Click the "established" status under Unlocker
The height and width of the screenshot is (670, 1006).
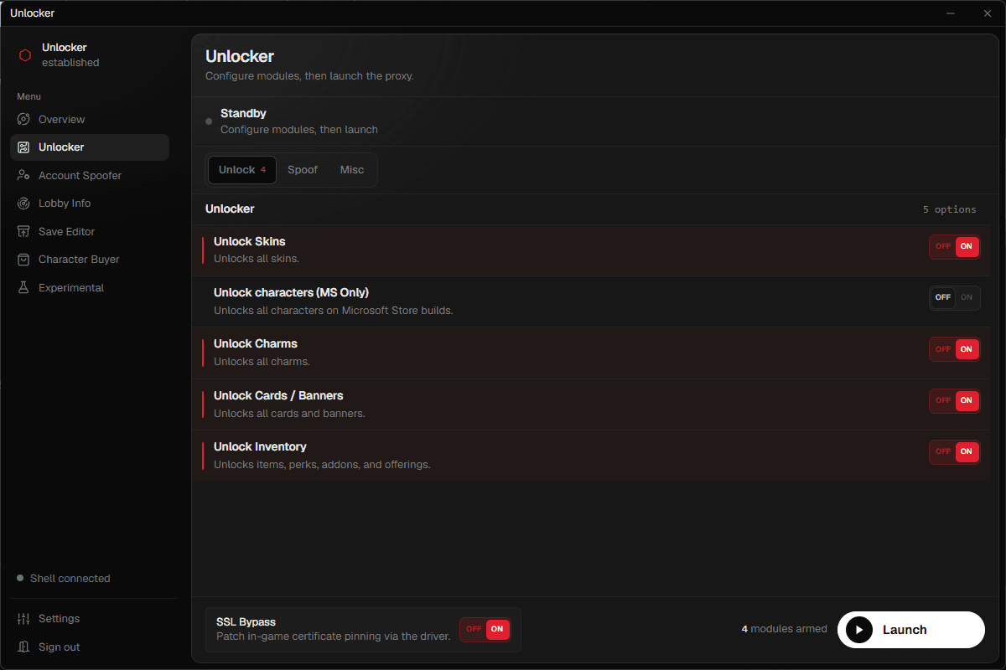click(70, 63)
